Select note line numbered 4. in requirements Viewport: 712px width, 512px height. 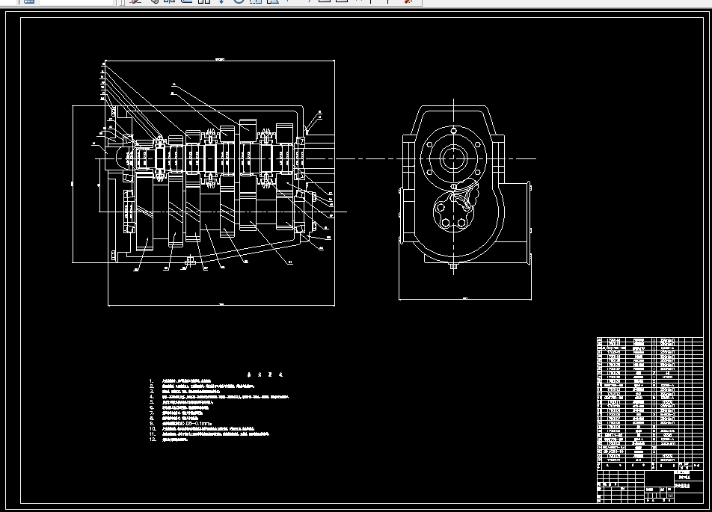219,397
